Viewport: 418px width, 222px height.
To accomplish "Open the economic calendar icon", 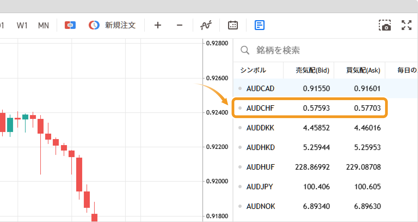I will point(233,25).
